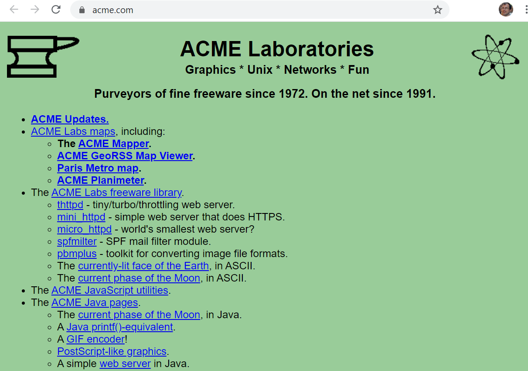
Task: Open the Paris Metro map link
Action: click(x=98, y=168)
